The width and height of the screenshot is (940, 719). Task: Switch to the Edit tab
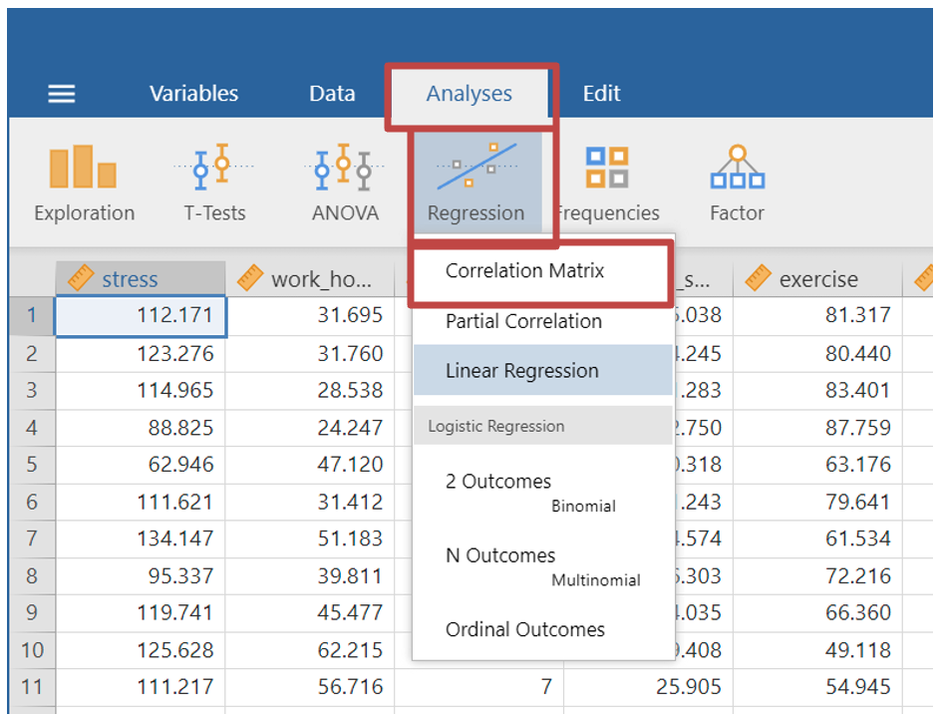(601, 94)
